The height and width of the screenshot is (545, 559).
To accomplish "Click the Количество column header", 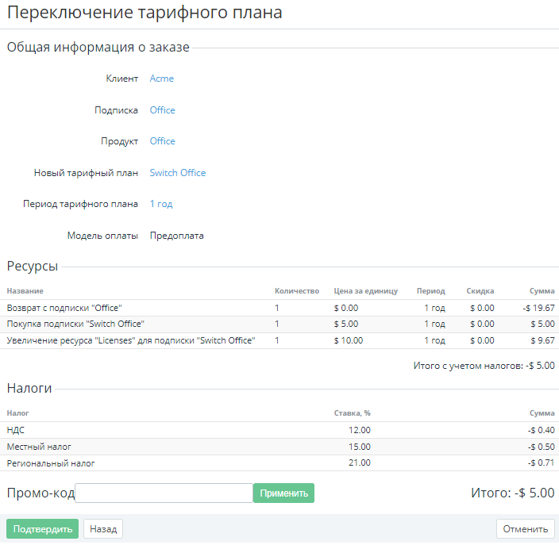I will click(297, 291).
